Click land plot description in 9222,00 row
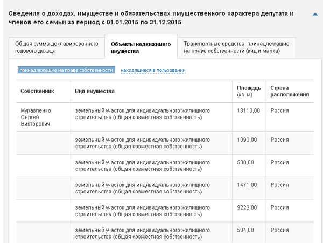323x243 pixels. tap(142, 211)
